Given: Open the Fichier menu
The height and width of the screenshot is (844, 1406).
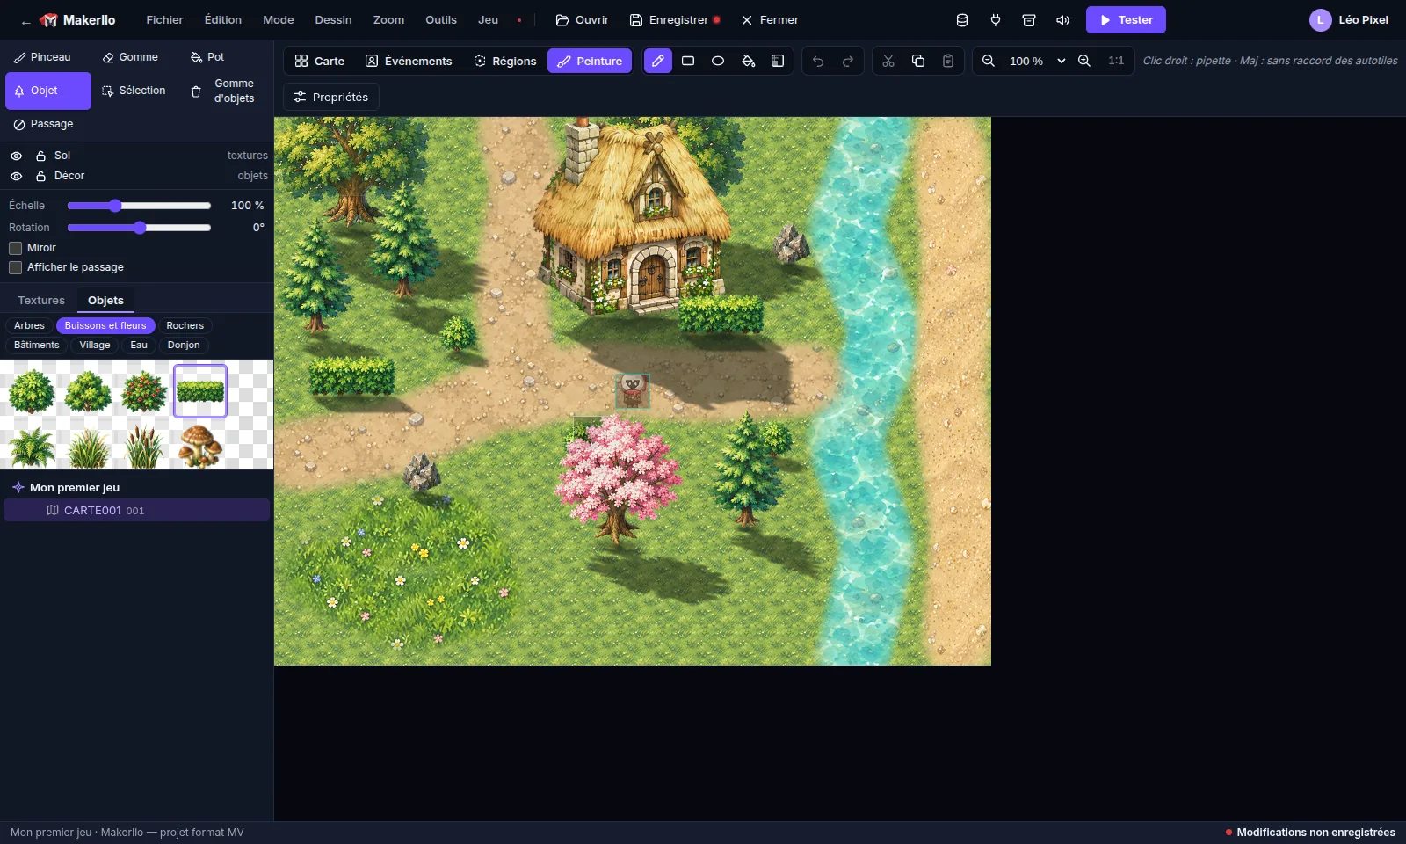Looking at the screenshot, I should tap(164, 19).
